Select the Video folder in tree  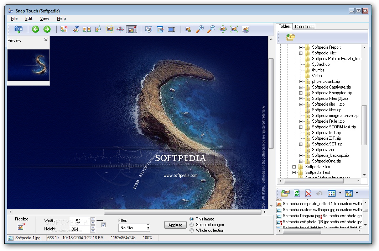317,76
